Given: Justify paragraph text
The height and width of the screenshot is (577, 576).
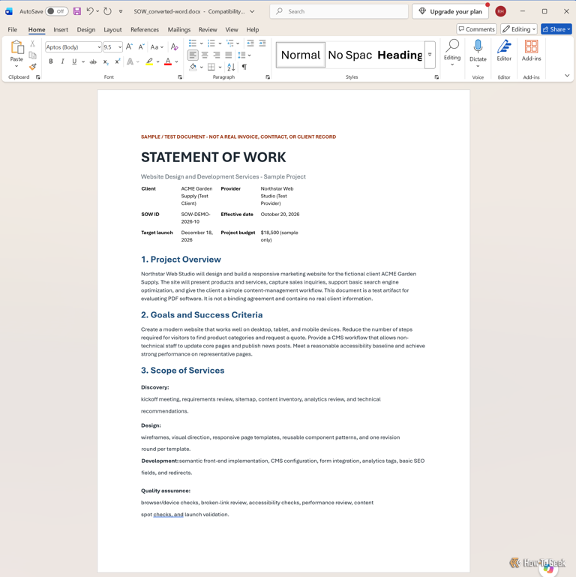Looking at the screenshot, I should click(x=229, y=56).
